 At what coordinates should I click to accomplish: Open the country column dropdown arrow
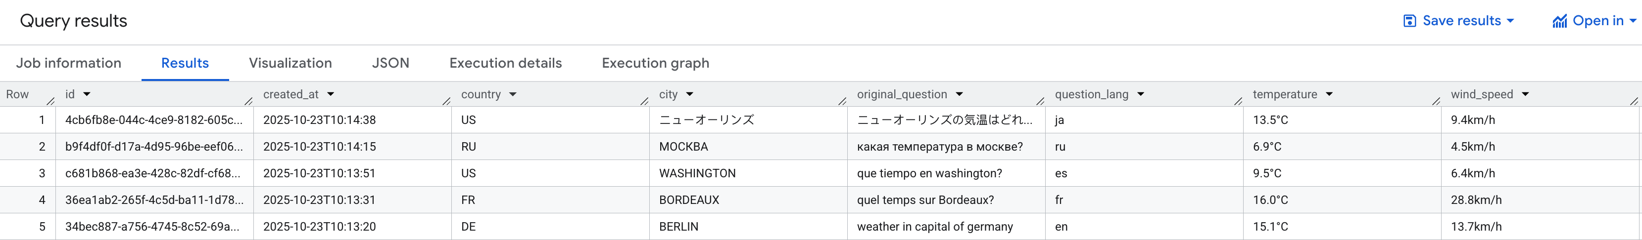(513, 94)
